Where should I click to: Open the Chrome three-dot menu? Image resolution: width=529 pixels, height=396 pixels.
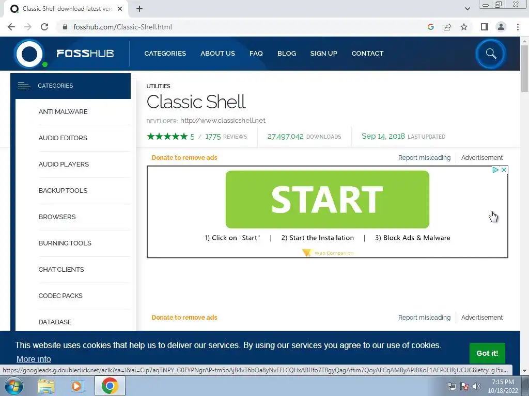[x=518, y=27]
